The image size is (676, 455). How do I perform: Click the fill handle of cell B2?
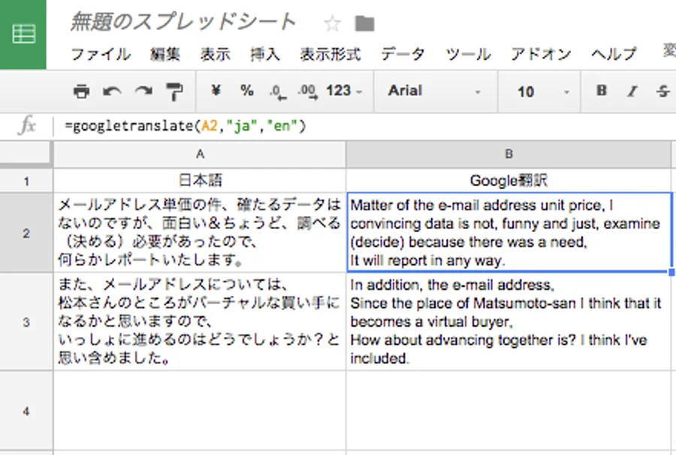[671, 273]
